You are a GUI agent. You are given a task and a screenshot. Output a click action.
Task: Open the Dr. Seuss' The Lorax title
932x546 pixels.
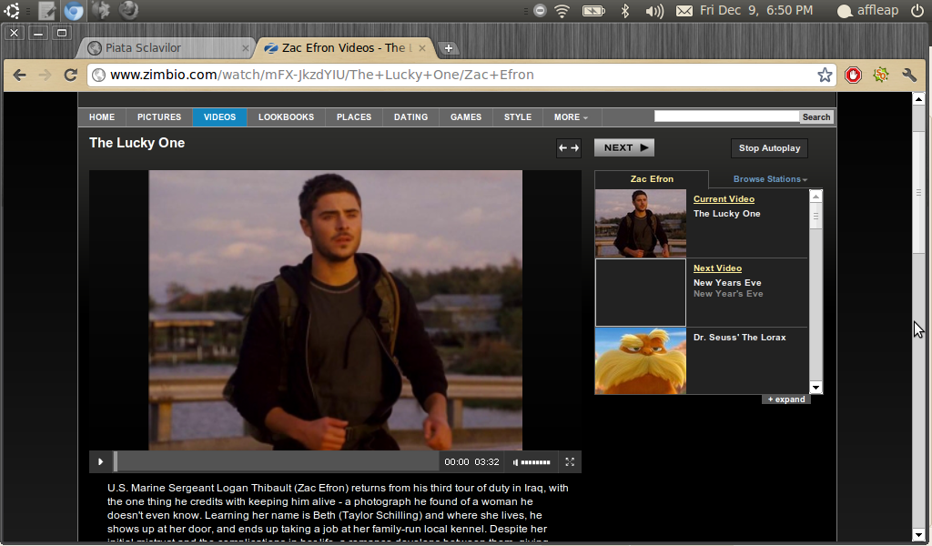[x=739, y=338]
